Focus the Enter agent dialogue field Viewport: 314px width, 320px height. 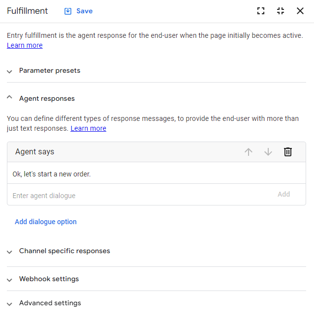pyautogui.click(x=138, y=195)
